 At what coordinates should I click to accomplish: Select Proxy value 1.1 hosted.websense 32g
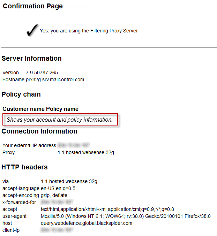click(86, 152)
